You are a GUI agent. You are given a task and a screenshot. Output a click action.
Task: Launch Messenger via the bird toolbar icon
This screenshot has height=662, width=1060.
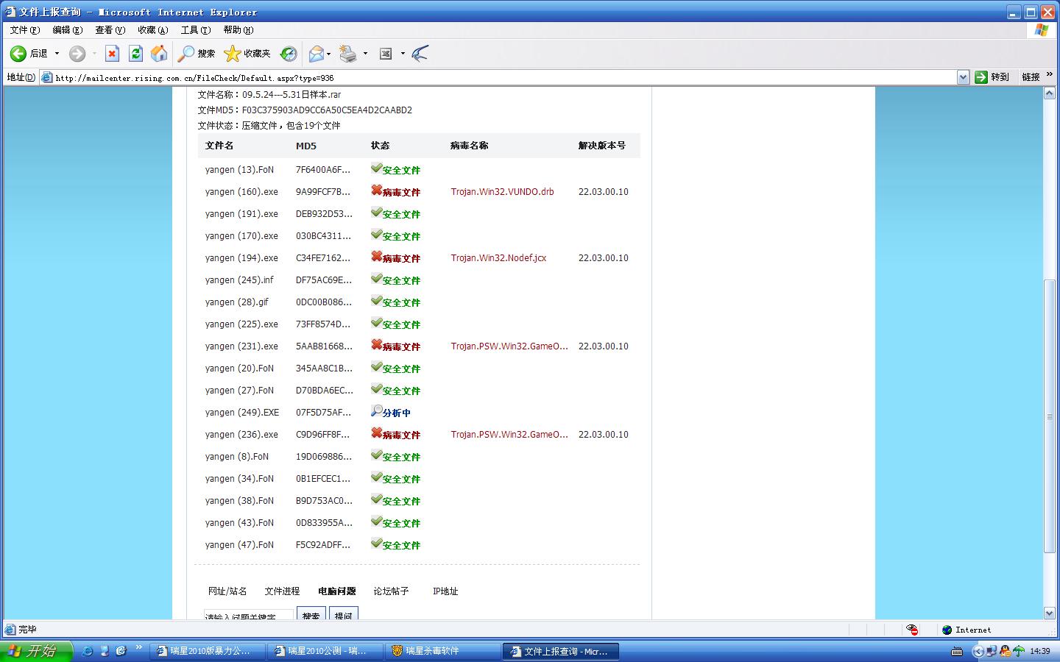coord(420,54)
